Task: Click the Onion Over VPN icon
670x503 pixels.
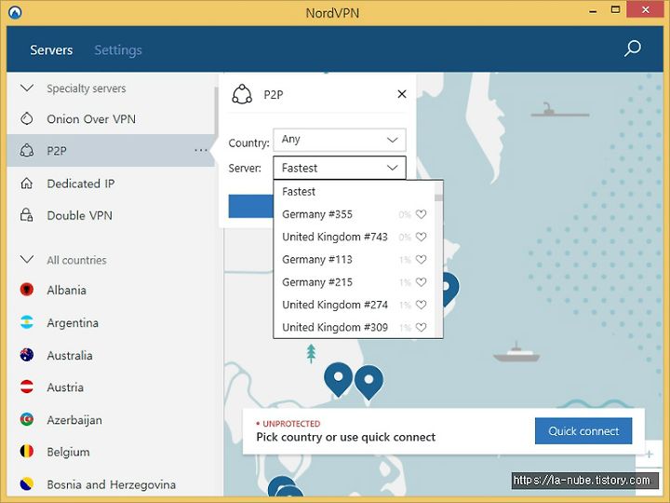Action: pyautogui.click(x=26, y=118)
